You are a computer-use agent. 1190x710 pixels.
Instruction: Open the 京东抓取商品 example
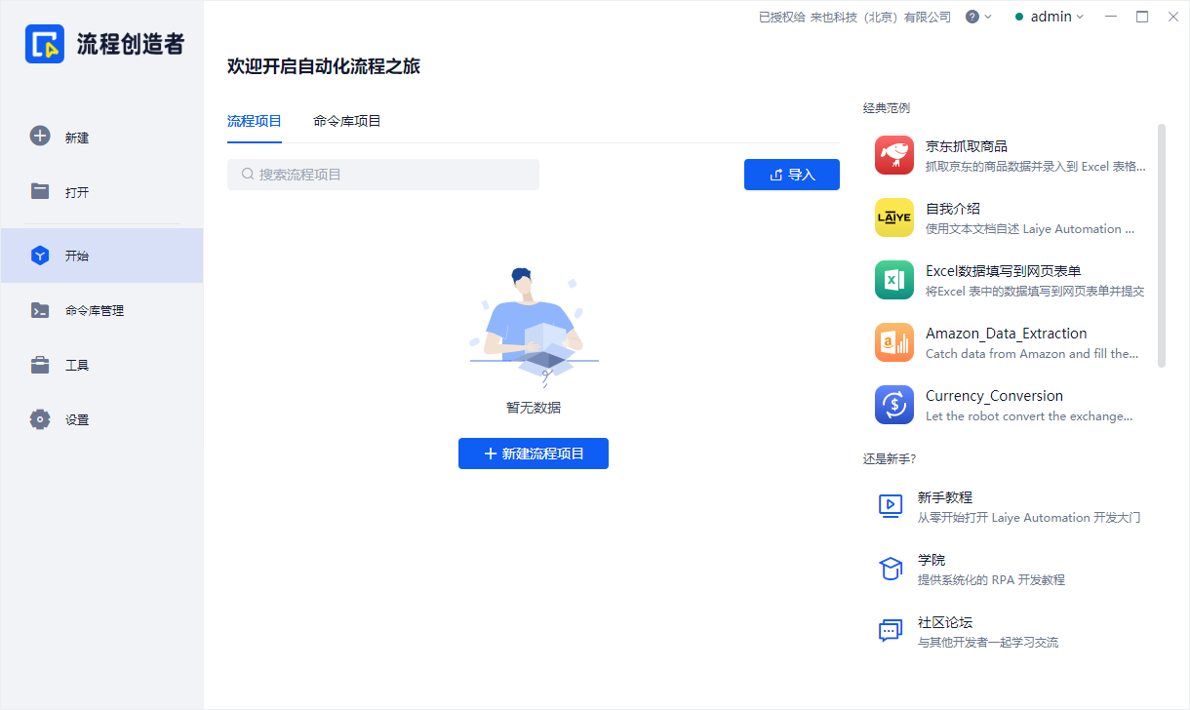[x=893, y=155]
